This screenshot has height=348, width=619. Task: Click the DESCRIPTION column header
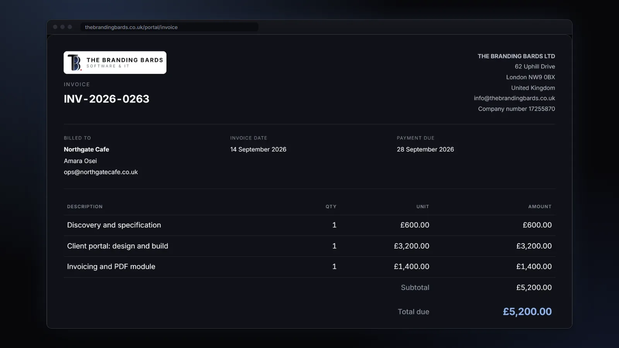click(x=85, y=206)
